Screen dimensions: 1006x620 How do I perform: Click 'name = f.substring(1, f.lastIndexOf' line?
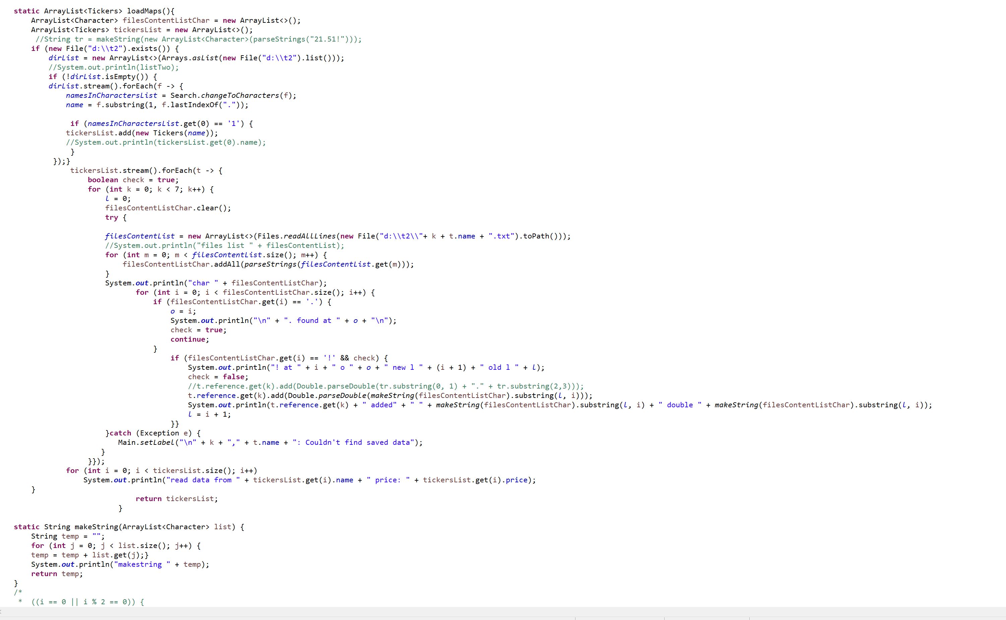pyautogui.click(x=157, y=105)
